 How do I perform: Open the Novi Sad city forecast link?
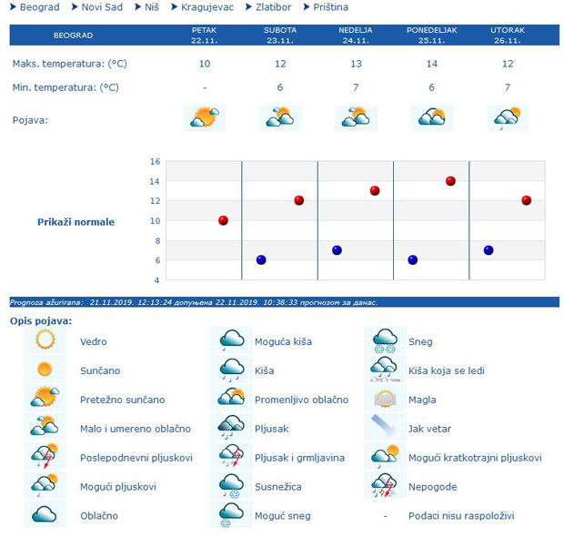(x=103, y=7)
